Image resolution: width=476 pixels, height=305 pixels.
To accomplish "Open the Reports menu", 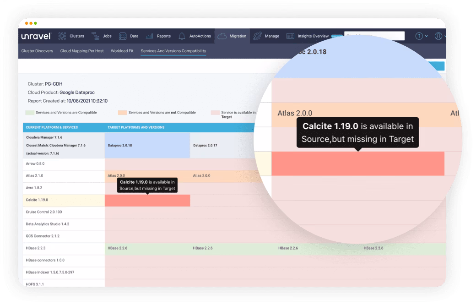I will coord(164,36).
